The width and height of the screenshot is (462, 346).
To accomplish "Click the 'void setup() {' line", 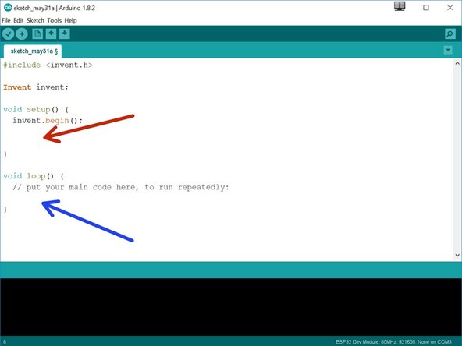I will click(x=36, y=109).
